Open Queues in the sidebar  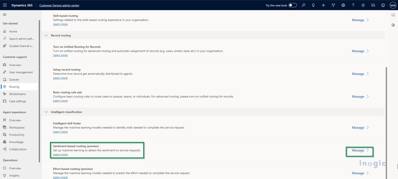[x=15, y=79]
